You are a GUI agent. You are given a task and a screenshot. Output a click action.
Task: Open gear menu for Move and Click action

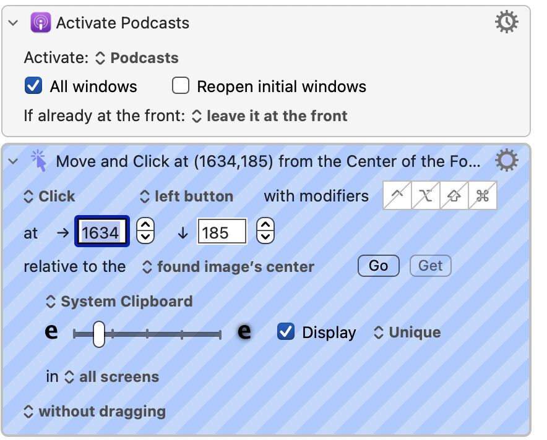pyautogui.click(x=507, y=160)
